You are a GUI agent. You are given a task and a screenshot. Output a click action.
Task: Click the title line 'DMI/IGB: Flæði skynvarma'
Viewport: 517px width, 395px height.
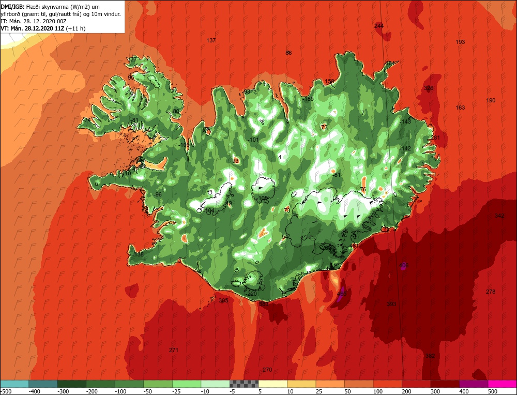pos(34,7)
